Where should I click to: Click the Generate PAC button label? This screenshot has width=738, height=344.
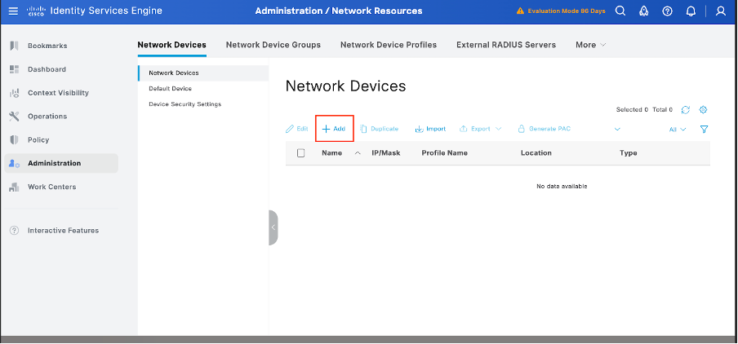[x=549, y=129]
